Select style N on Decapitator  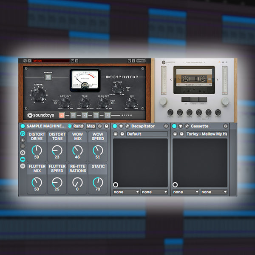(85, 115)
